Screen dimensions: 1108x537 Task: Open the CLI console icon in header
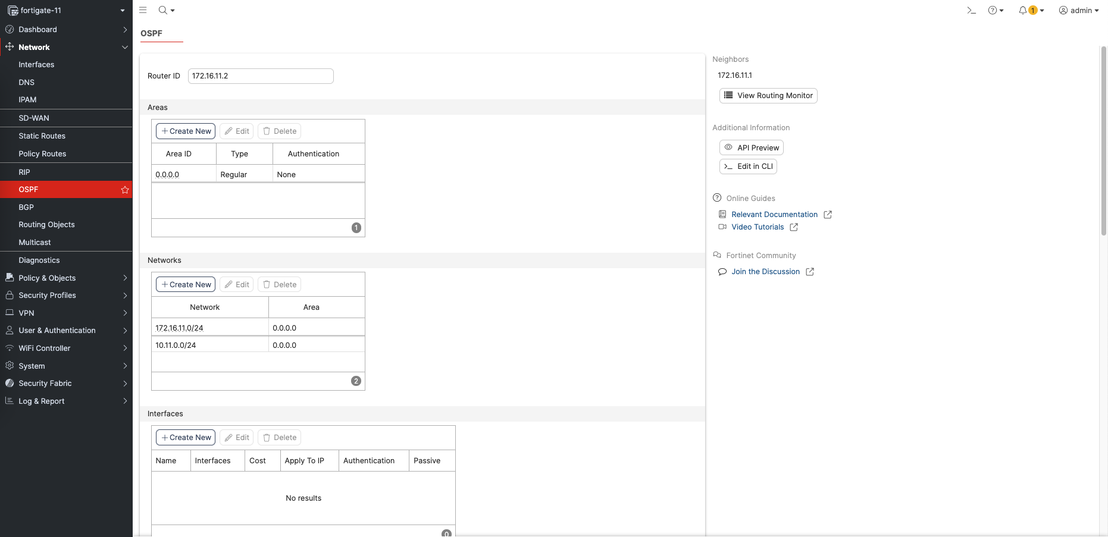[971, 10]
